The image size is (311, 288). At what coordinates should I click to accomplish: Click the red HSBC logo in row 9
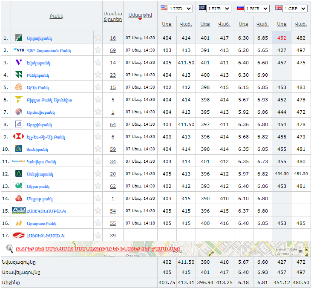tap(18, 136)
